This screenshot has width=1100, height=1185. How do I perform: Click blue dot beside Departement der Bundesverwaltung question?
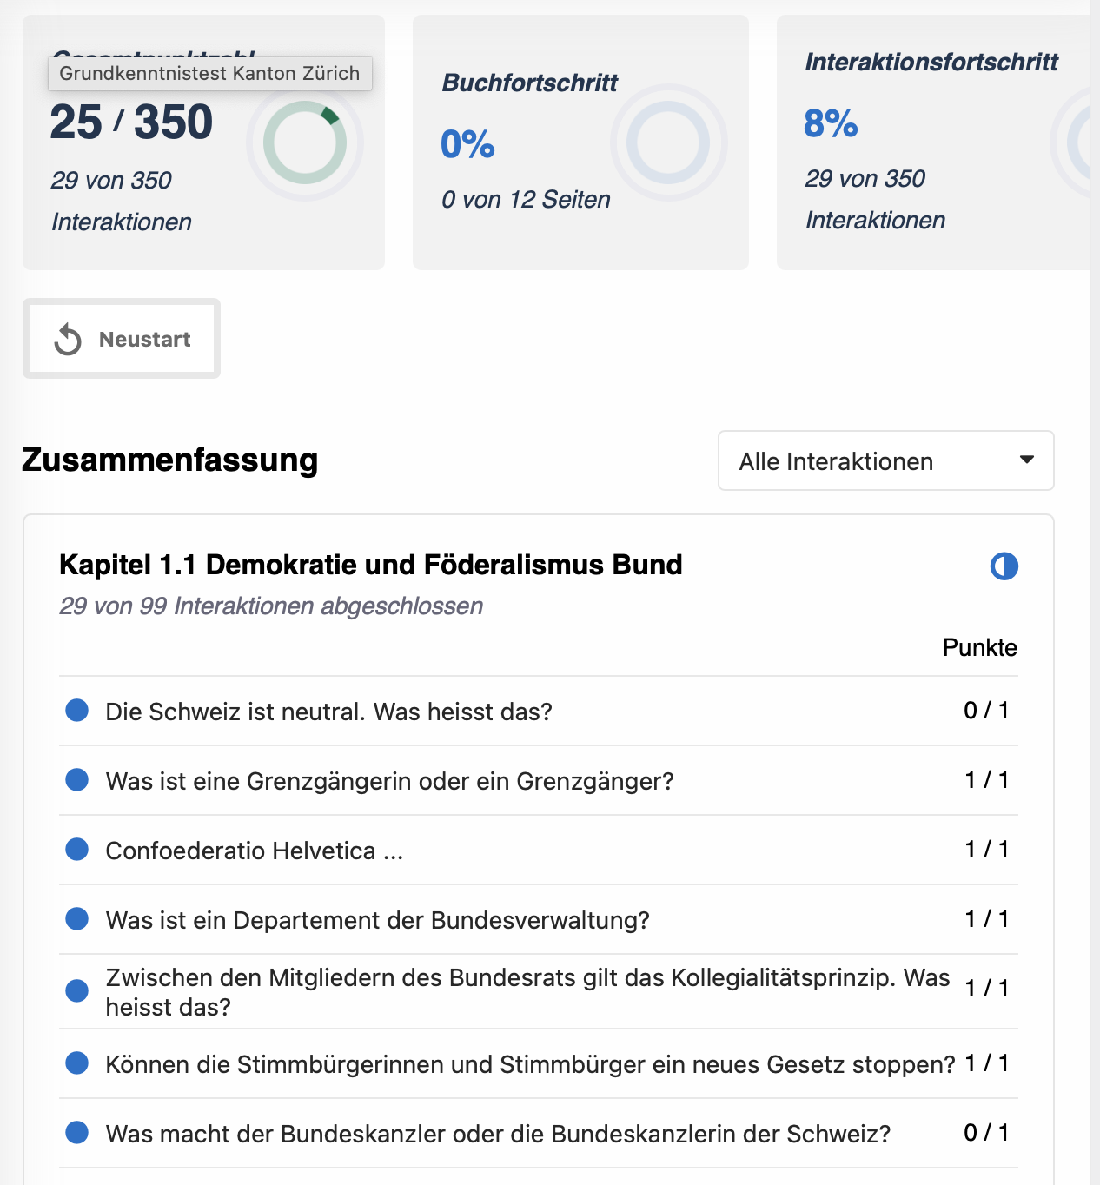click(77, 919)
